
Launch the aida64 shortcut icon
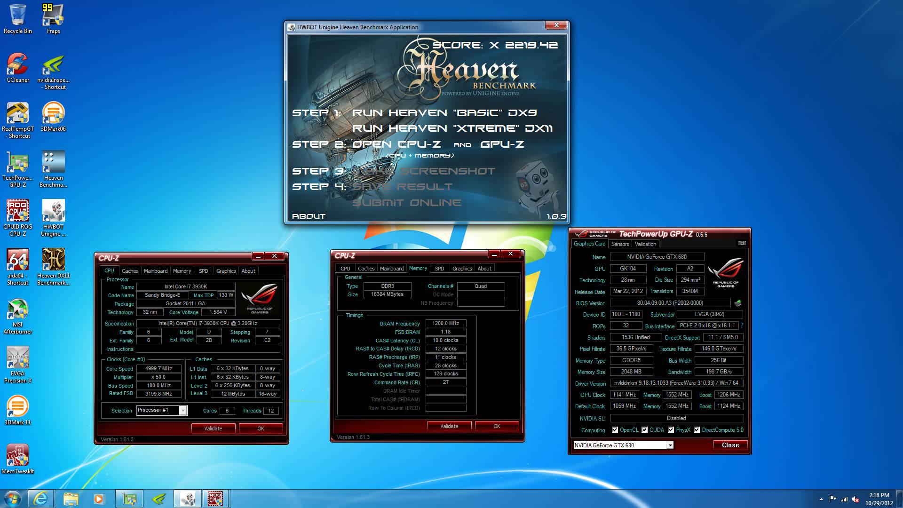tap(18, 267)
